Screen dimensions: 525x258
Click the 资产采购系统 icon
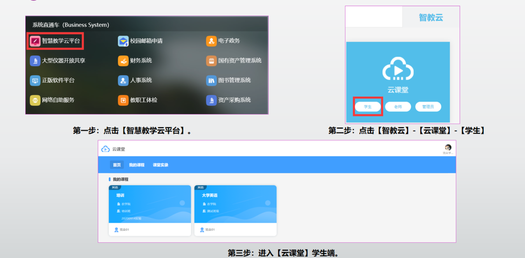[211, 100]
